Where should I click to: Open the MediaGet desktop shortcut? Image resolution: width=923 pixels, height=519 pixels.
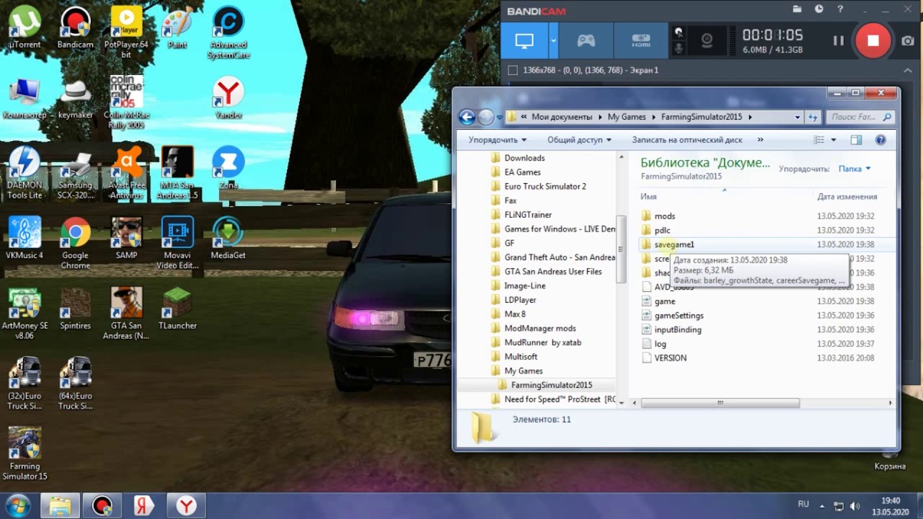coord(228,239)
